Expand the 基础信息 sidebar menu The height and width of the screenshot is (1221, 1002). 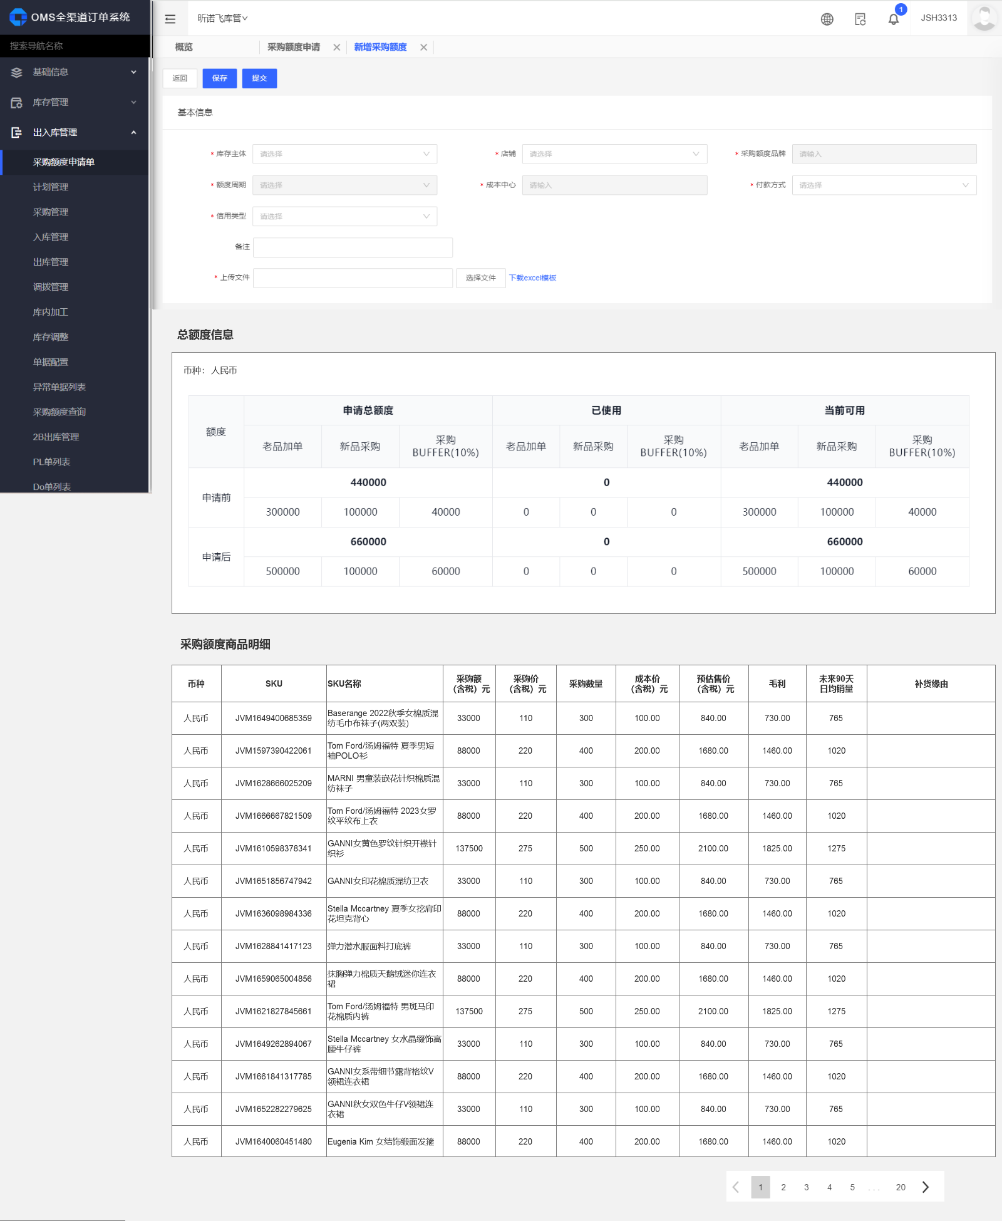click(x=75, y=72)
